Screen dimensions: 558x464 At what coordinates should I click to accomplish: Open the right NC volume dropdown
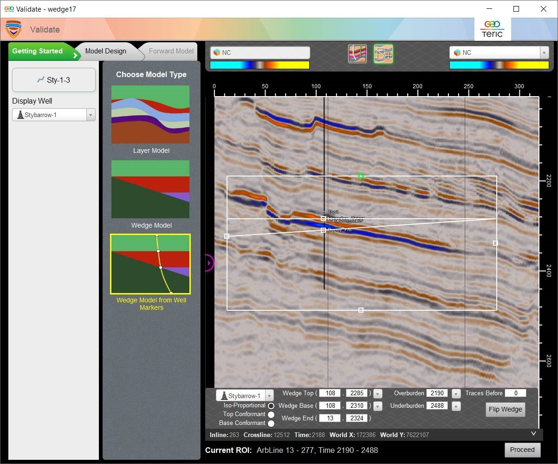click(x=544, y=52)
